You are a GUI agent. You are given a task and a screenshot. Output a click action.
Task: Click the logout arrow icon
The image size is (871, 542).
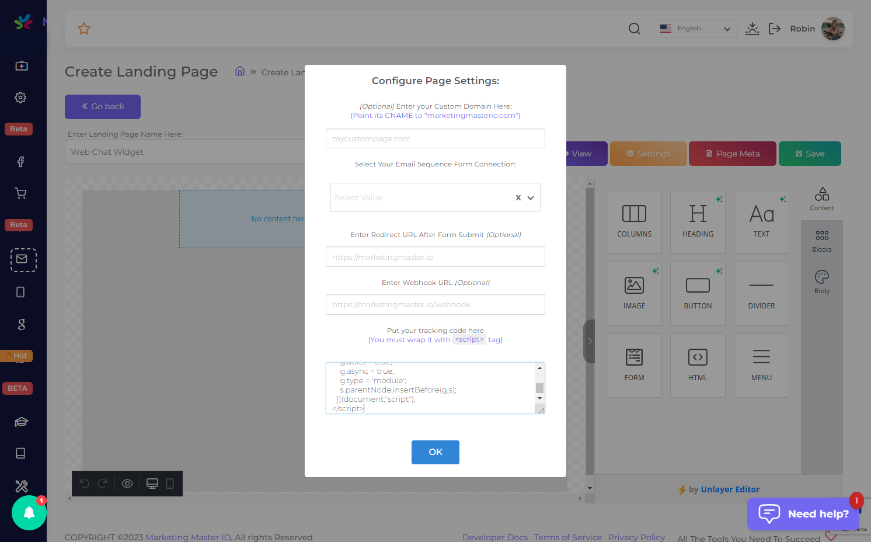point(775,29)
